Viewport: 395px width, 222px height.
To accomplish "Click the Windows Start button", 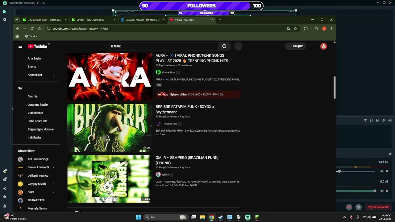I will pyautogui.click(x=138, y=217).
